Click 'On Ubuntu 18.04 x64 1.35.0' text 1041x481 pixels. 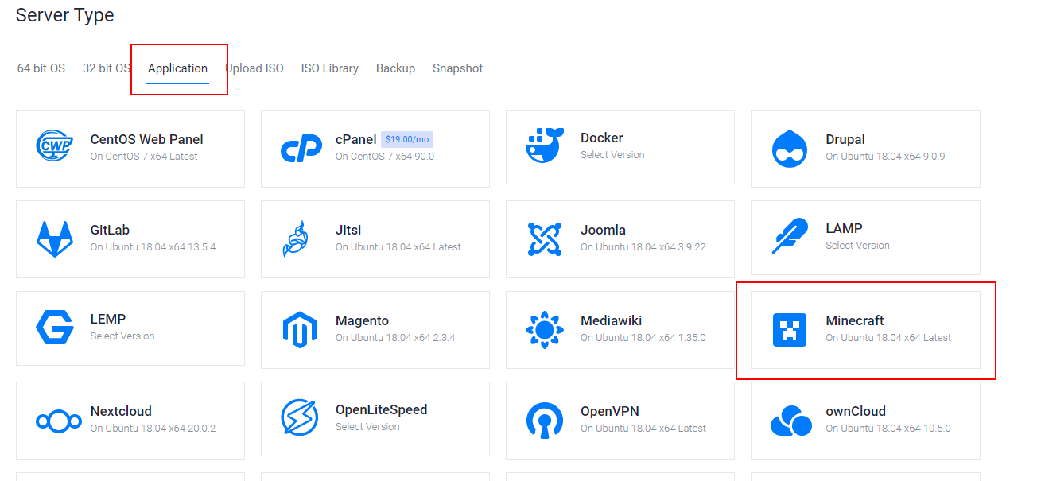point(643,337)
